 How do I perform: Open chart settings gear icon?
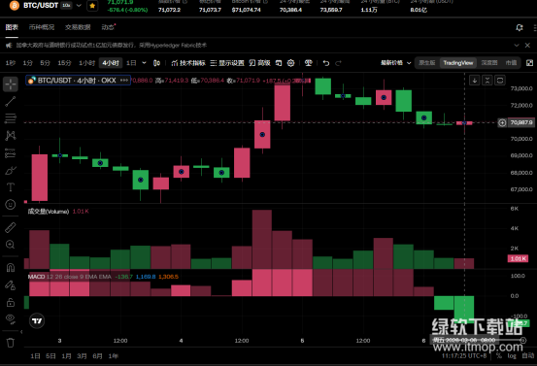[290, 63]
